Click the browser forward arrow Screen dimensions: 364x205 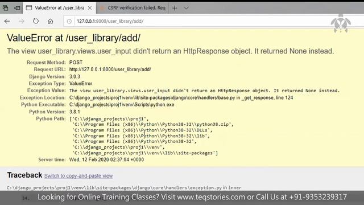point(22,22)
